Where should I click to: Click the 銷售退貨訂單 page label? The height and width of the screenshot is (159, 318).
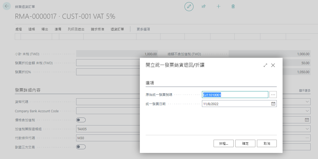coord(25,7)
